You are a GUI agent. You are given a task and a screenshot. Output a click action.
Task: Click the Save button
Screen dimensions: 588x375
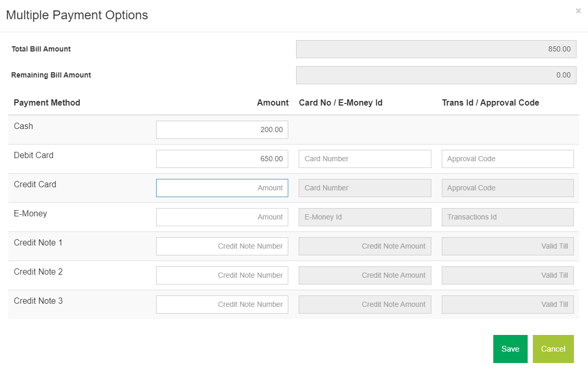[510, 349]
